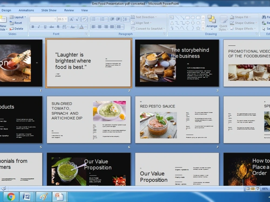Increase font size with Grow Font
Viewport: 270px width, 202px height.
pyautogui.click(x=71, y=19)
